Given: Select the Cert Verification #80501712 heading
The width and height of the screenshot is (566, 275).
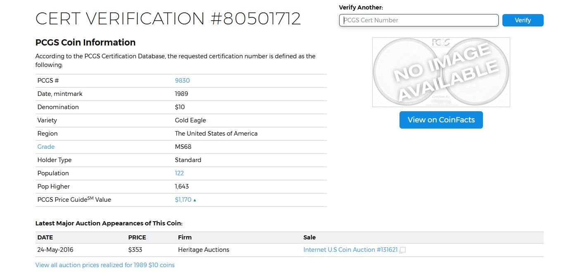Looking at the screenshot, I should [168, 19].
